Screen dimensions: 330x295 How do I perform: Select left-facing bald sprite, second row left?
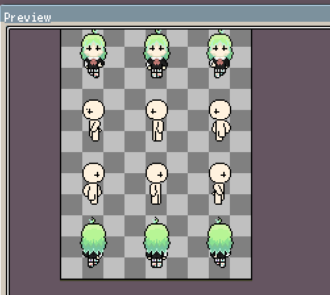coord(94,121)
